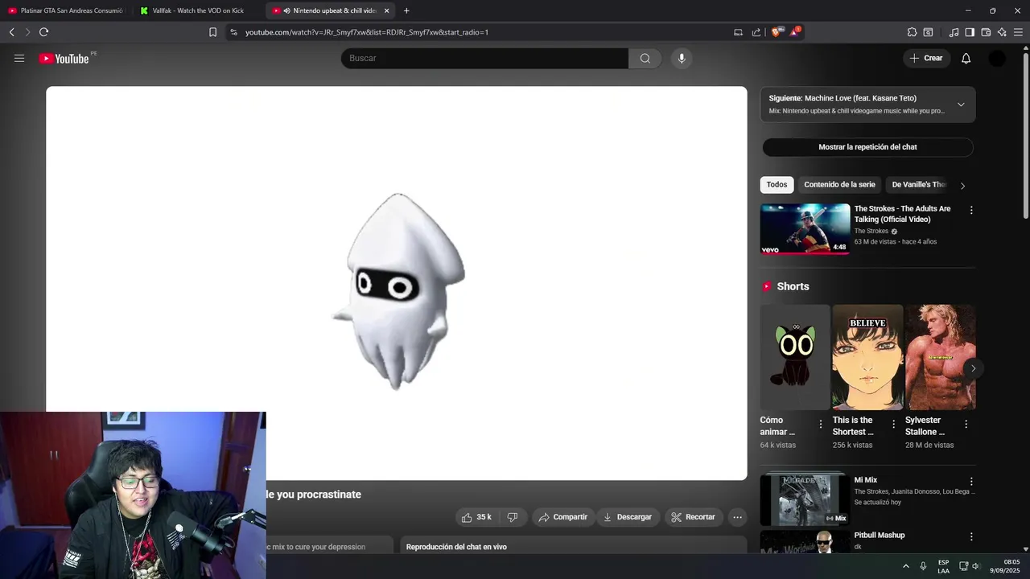Viewport: 1030px width, 579px height.
Task: Click Reproducción del chat en vivo
Action: click(456, 547)
